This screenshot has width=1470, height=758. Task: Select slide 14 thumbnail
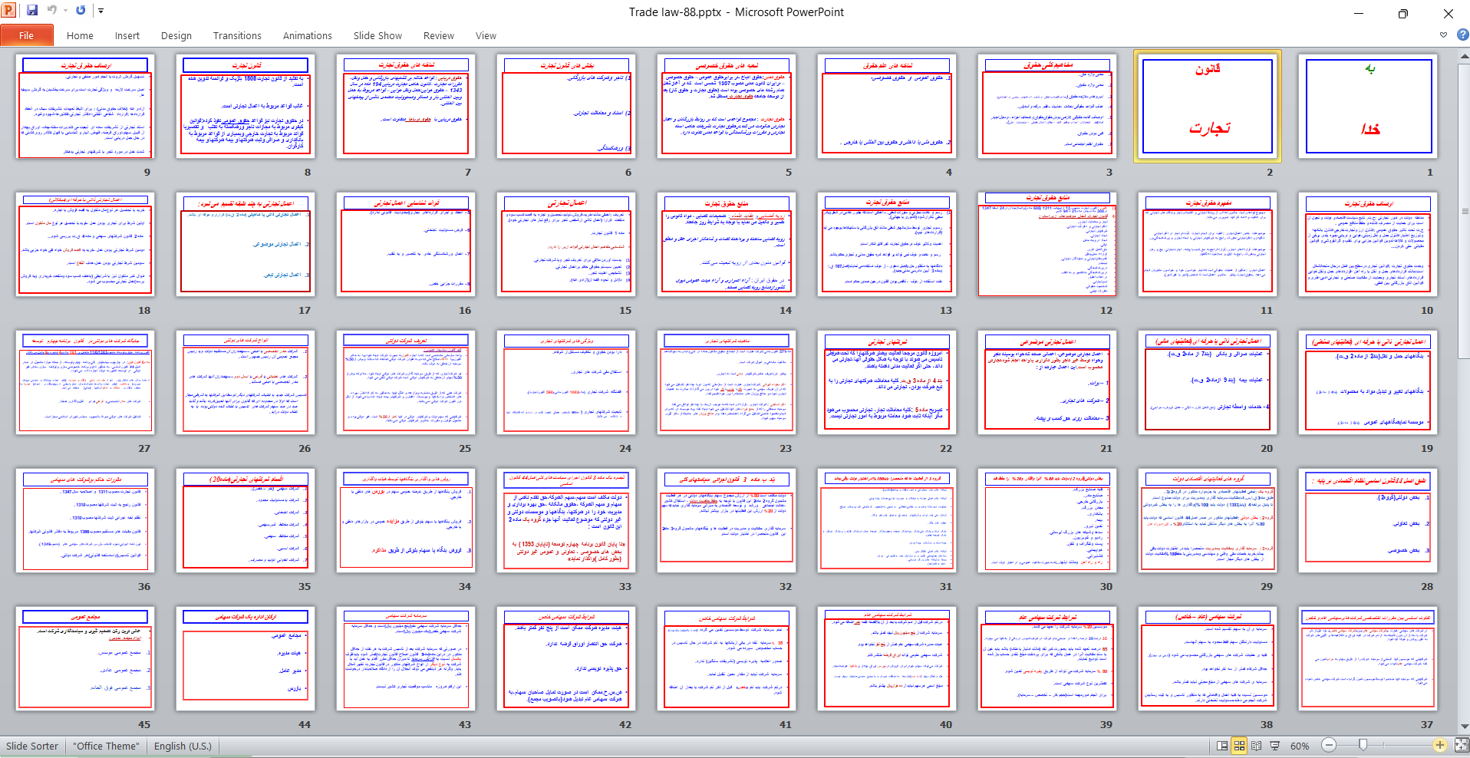727,245
